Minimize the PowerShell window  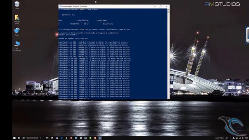pyautogui.click(x=155, y=6)
